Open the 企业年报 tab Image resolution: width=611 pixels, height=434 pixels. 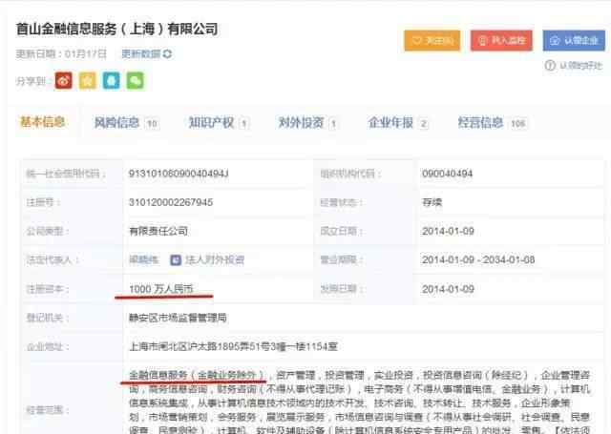coord(398,123)
